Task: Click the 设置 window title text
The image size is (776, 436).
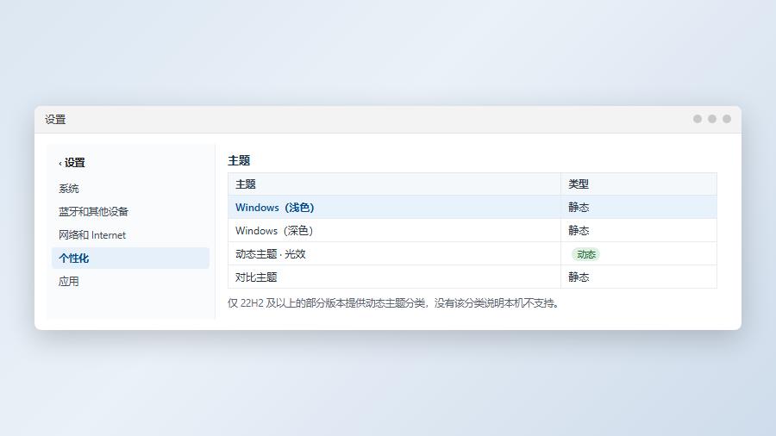Action: click(x=55, y=120)
